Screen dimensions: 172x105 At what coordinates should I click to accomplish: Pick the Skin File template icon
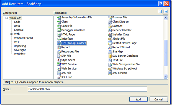tap(59, 56)
